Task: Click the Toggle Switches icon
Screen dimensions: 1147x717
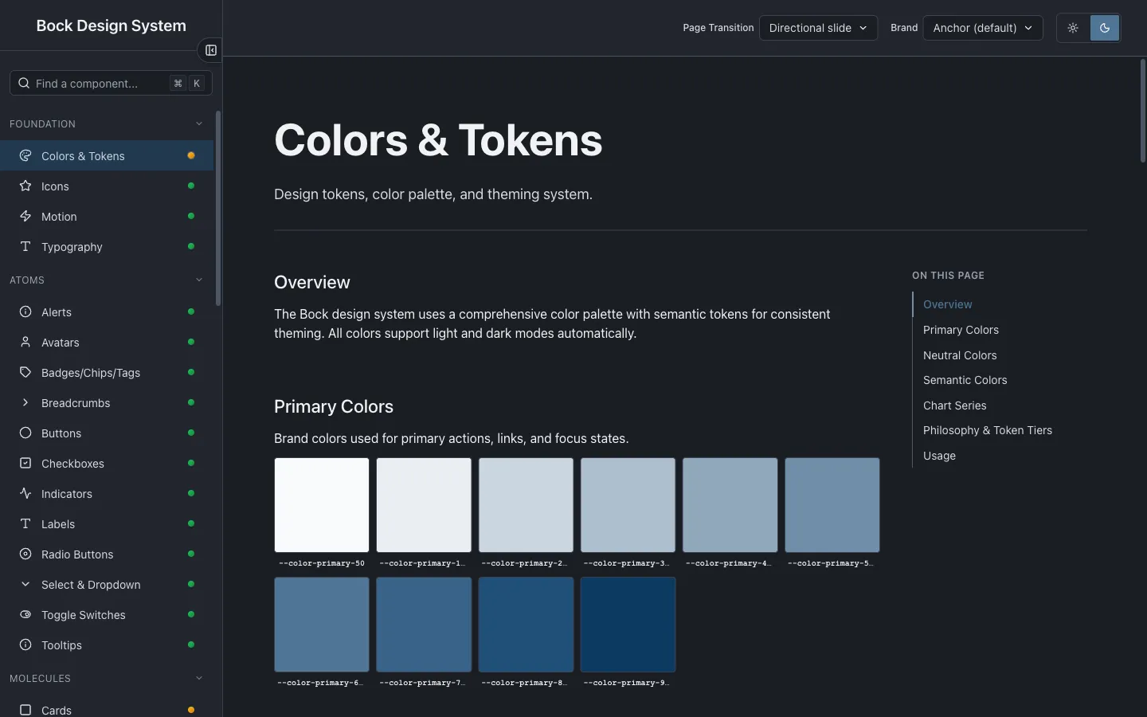Action: (25, 614)
